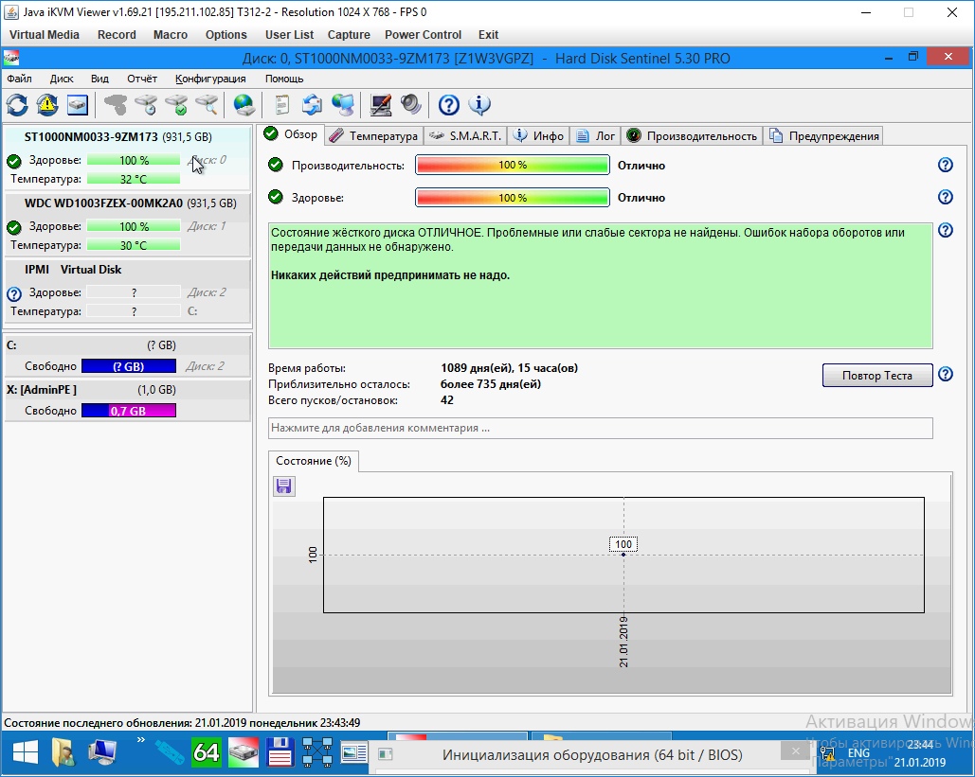Select the Состояние (%) chart tab

coord(314,461)
